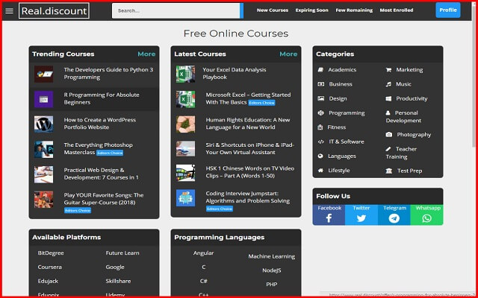Select the IT & Software category
The height and width of the screenshot is (298, 478).
click(x=347, y=142)
